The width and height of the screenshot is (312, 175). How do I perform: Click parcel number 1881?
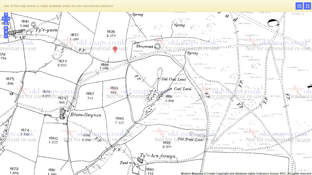point(52,170)
